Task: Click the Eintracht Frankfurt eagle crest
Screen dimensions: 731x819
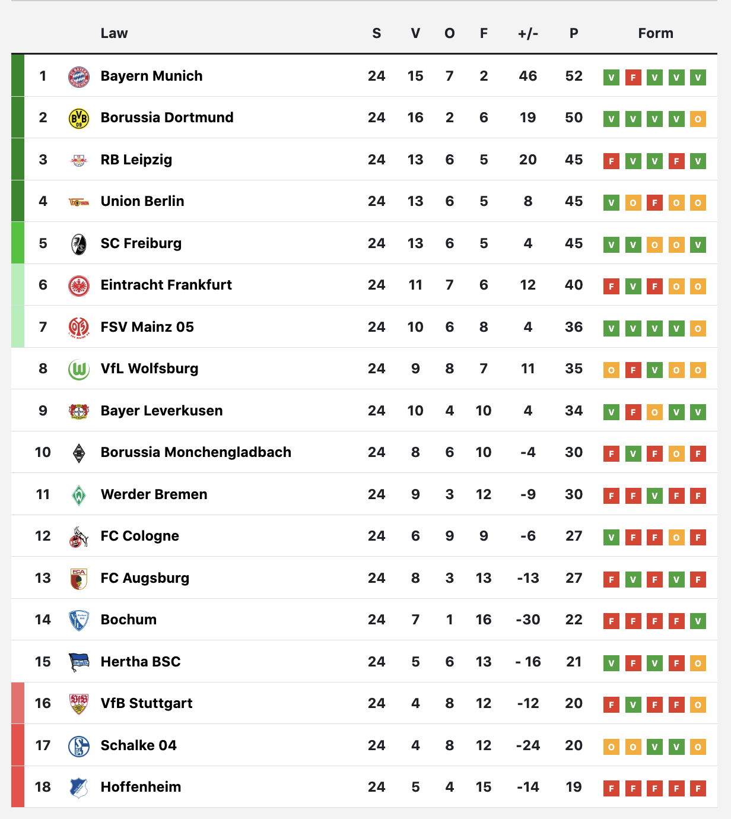Action: (79, 286)
